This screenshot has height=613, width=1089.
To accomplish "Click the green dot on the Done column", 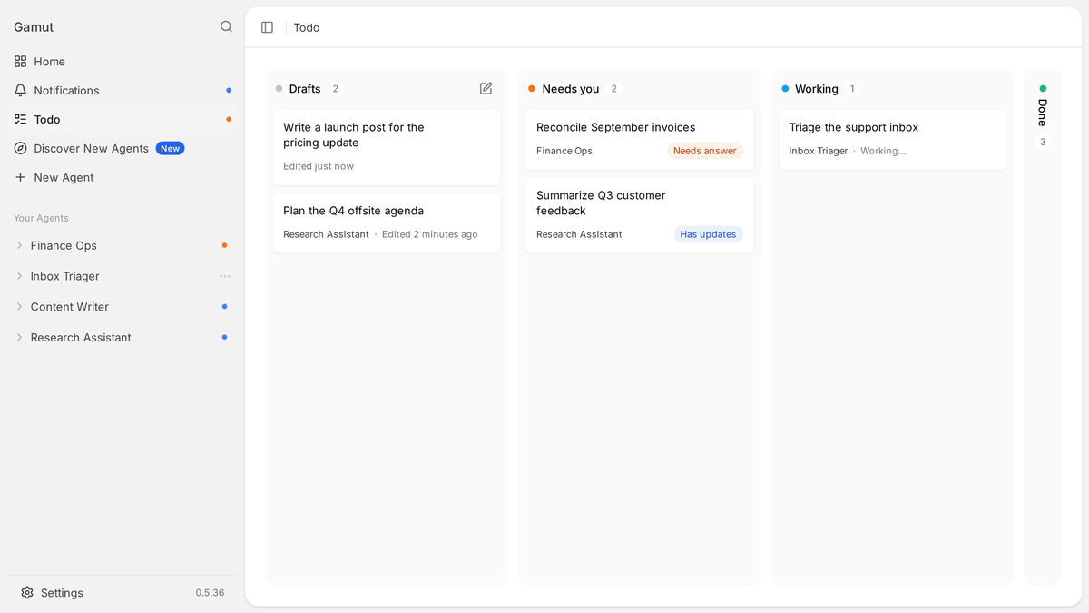I will 1043,89.
